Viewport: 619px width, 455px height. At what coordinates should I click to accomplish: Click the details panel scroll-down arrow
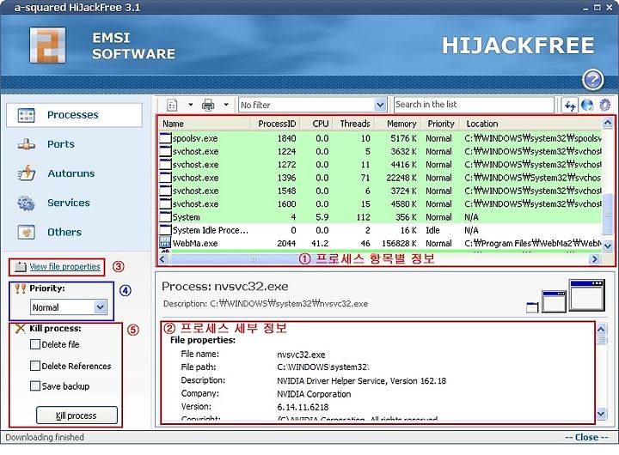point(601,414)
